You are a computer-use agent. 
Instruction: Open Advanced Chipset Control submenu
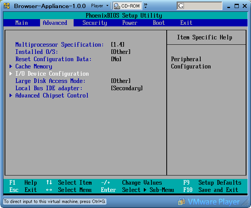pos(52,96)
